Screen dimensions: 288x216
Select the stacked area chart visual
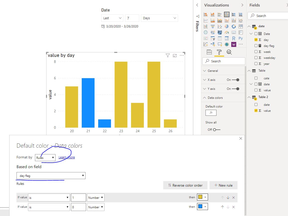(220, 20)
